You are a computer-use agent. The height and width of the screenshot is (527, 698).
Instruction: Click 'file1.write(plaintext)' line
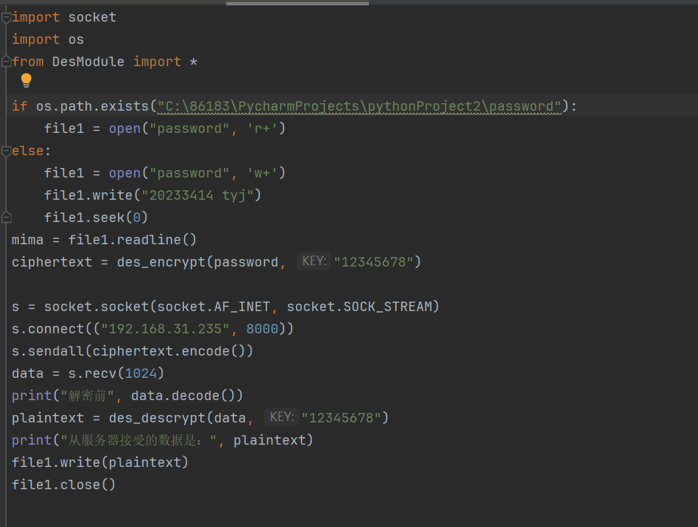click(x=100, y=462)
